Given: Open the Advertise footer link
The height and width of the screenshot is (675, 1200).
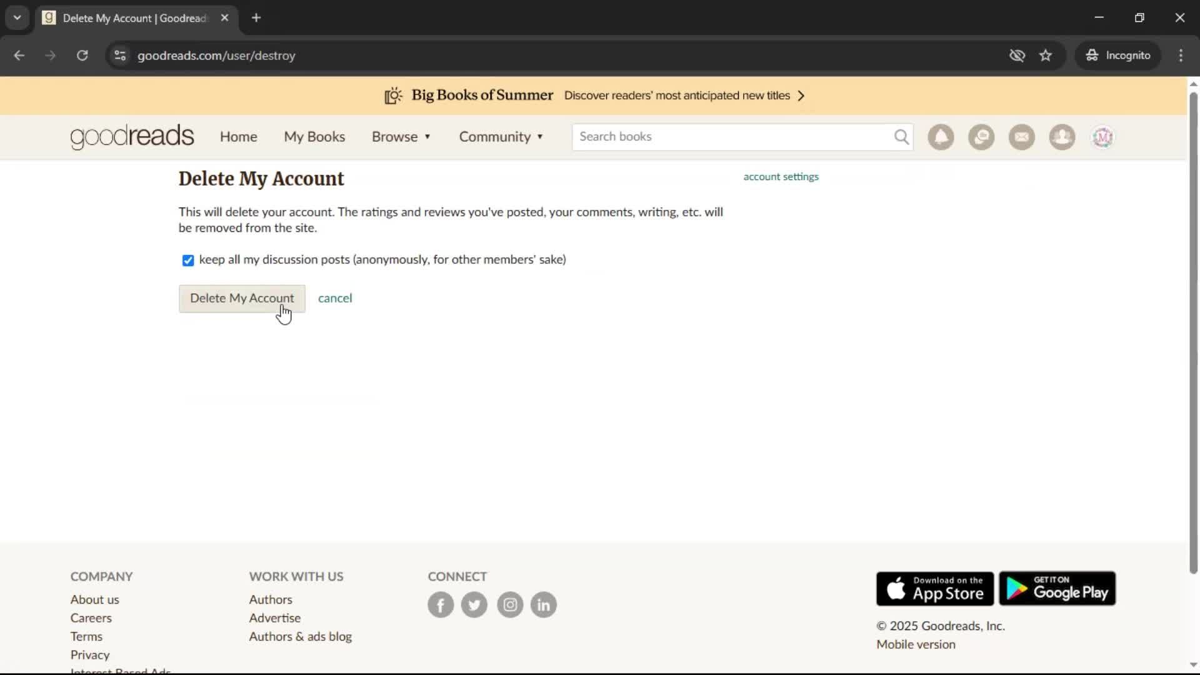Looking at the screenshot, I should 275,618.
